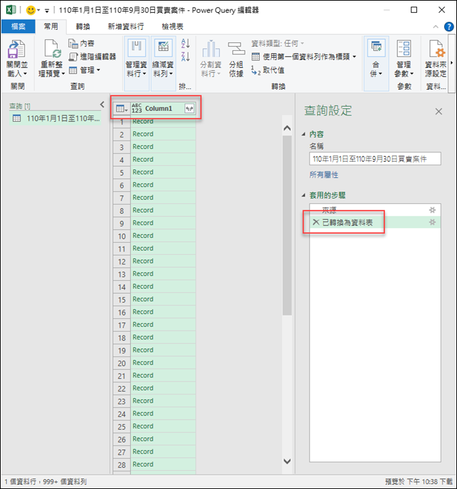Collapse the Properties (內容) section
This screenshot has width=457, height=489.
point(303,134)
